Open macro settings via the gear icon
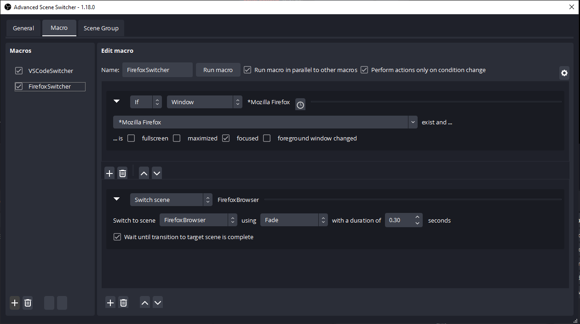 [x=564, y=73]
